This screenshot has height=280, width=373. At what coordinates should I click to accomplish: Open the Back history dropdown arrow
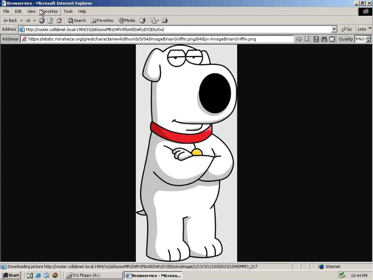tap(21, 20)
